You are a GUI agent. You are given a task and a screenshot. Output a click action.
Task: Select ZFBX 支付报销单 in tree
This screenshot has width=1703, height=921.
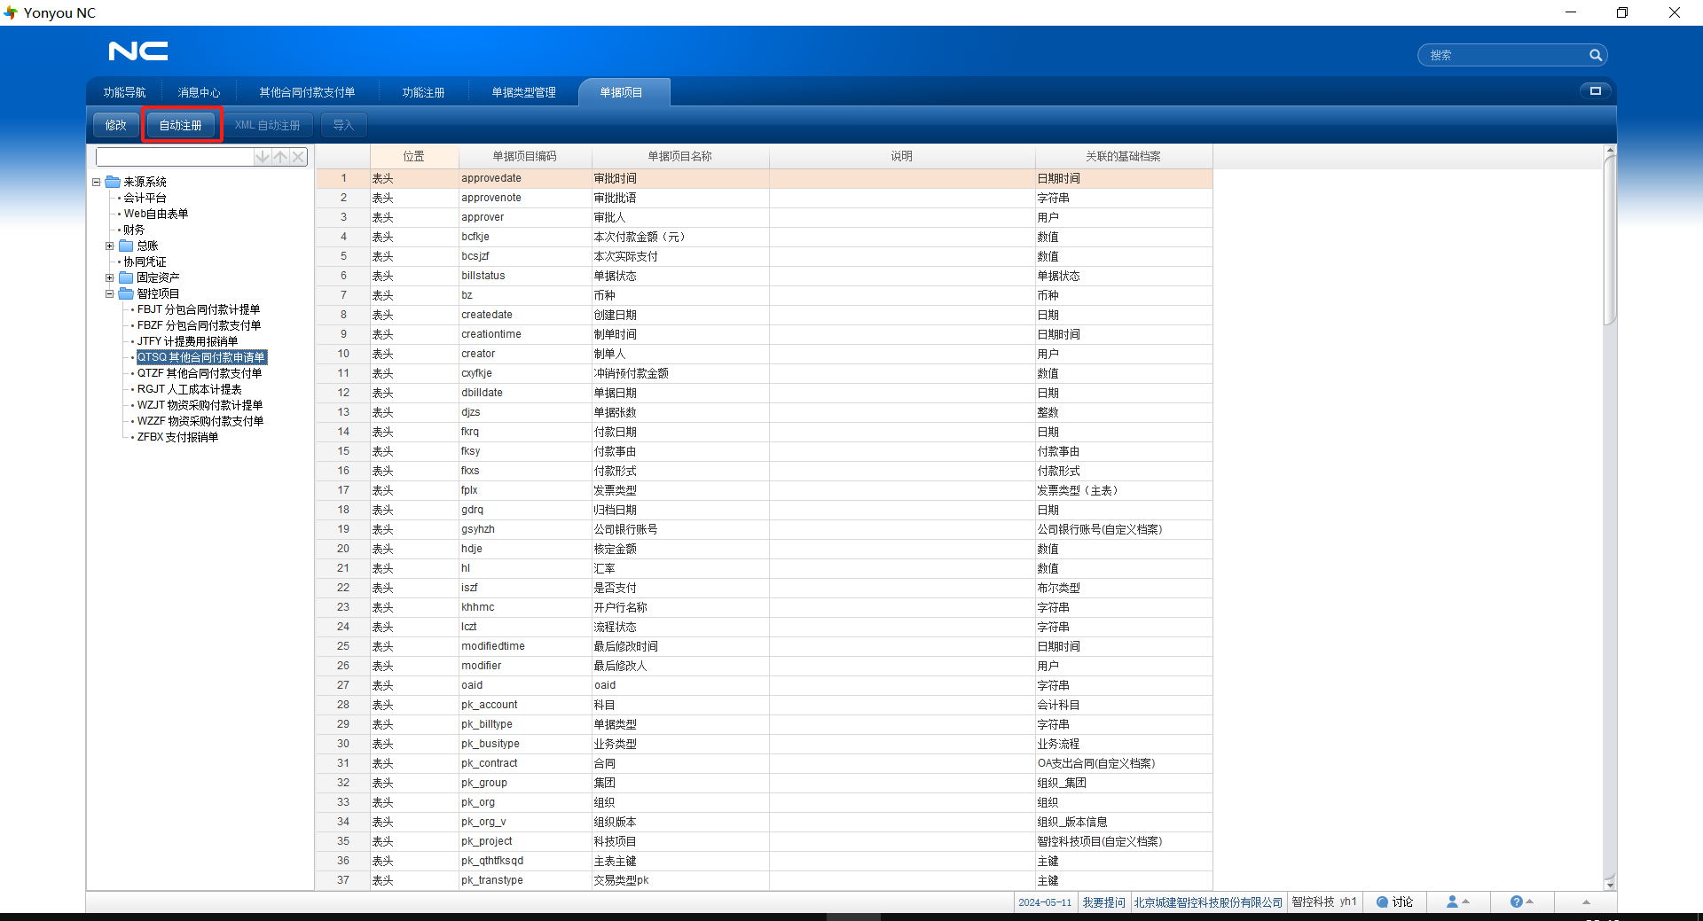click(177, 437)
